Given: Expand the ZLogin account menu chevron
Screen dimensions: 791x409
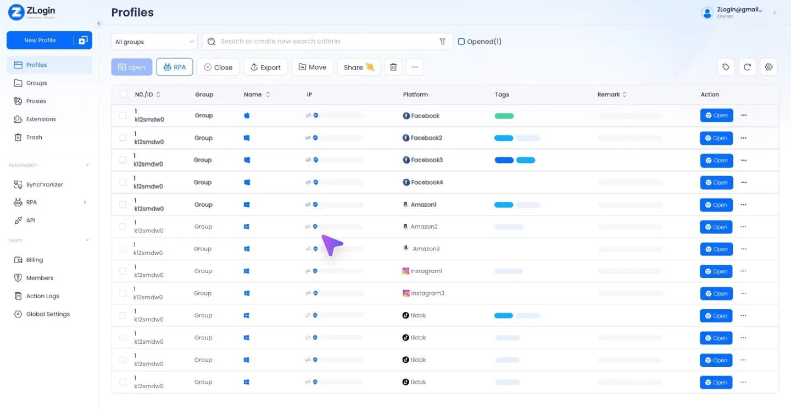Looking at the screenshot, I should point(775,13).
